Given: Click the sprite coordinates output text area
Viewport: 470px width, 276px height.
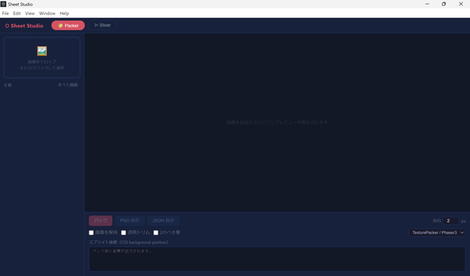Looking at the screenshot, I should point(277,259).
